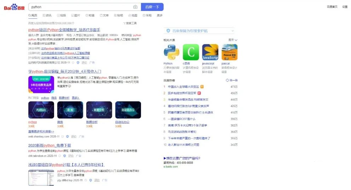Click into the python search input field
This screenshot has width=351, height=190.
79,7
